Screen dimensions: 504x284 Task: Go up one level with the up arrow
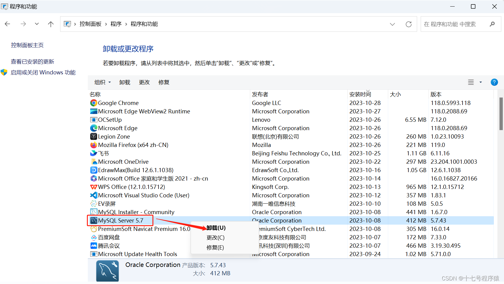(x=51, y=24)
